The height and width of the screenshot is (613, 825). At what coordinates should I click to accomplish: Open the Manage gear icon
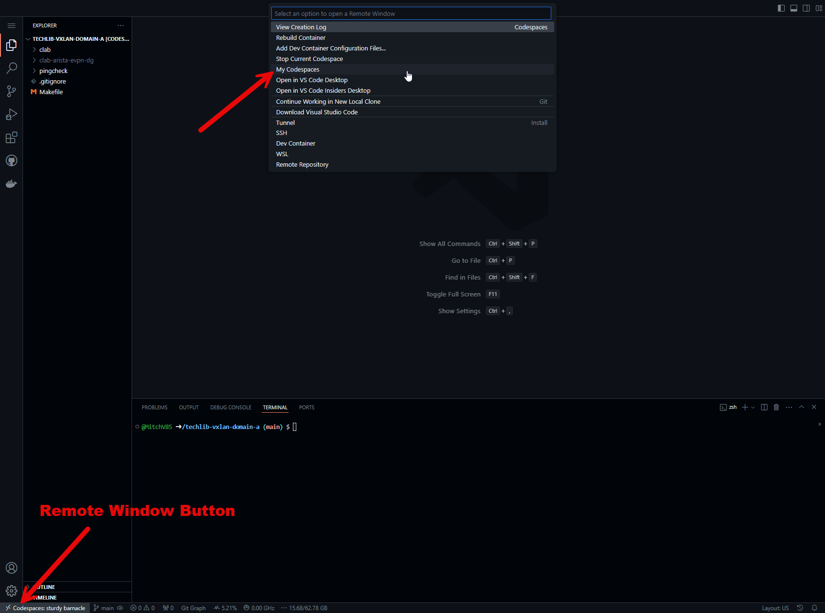(x=12, y=591)
